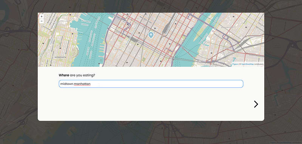The image size is (302, 144).
Task: Zoom in the map with plus button
Action: (42, 17)
